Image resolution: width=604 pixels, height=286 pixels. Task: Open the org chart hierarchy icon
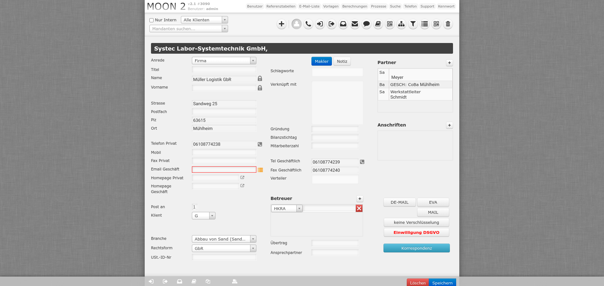tap(401, 24)
